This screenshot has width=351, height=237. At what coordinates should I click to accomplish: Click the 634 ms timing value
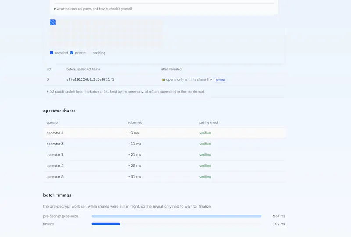[x=279, y=216]
